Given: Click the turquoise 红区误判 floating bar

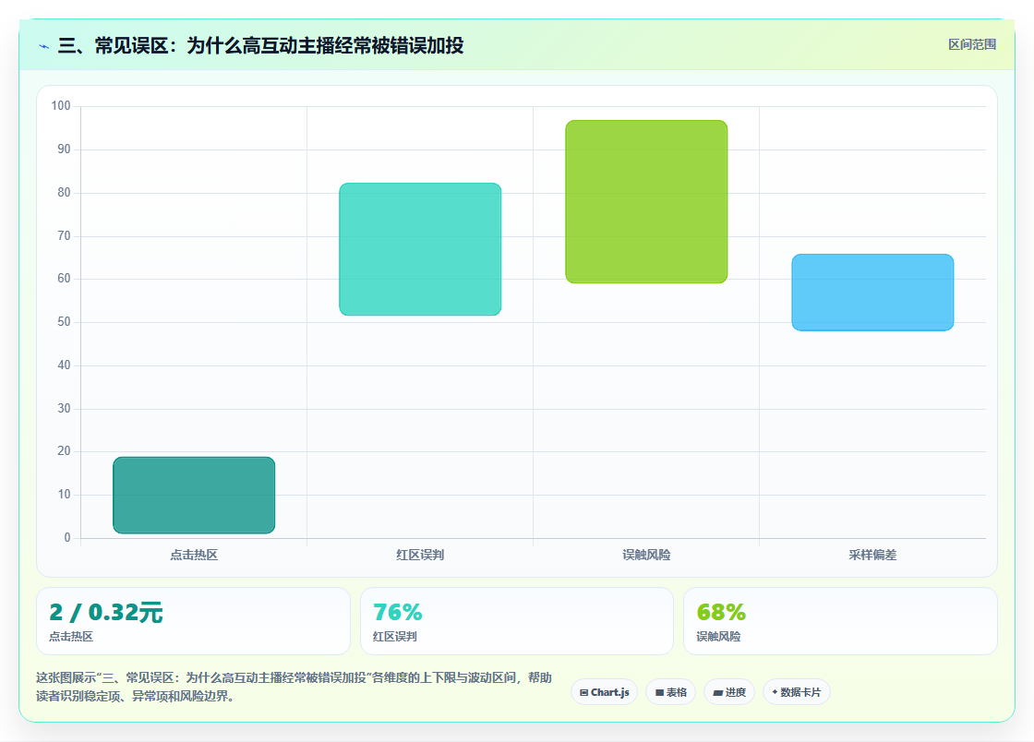Looking at the screenshot, I should pyautogui.click(x=420, y=249).
